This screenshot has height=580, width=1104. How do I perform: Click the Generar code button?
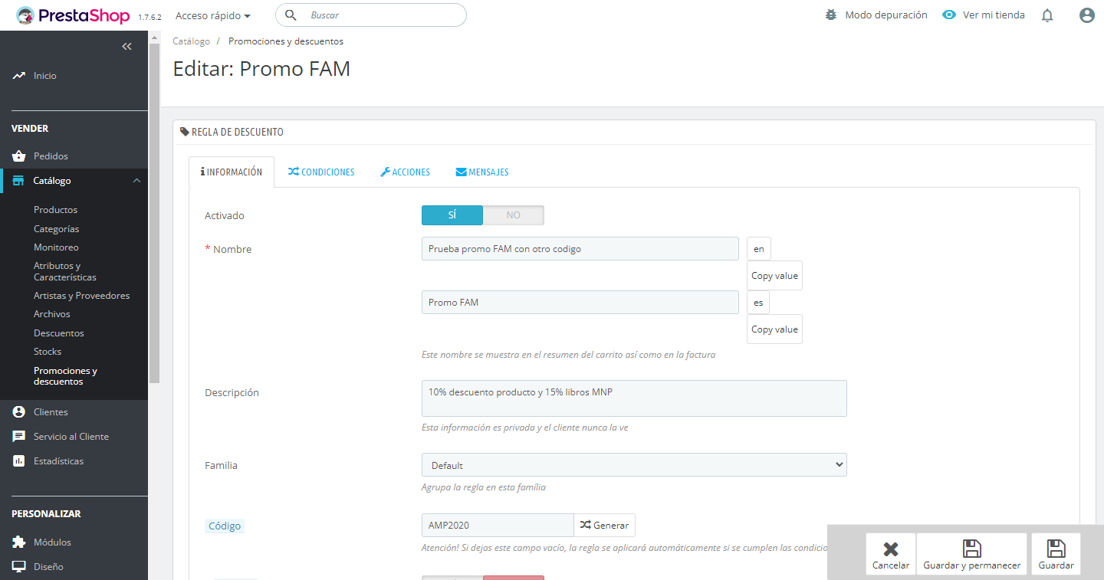[x=604, y=526]
